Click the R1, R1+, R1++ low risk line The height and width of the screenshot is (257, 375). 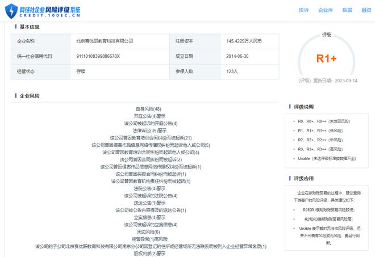pos(320,130)
